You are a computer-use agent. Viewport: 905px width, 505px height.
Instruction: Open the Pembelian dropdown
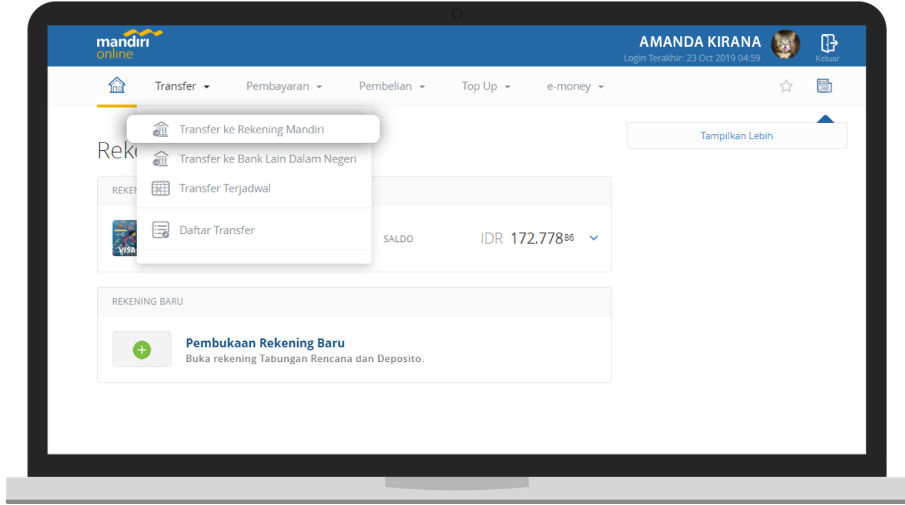392,86
